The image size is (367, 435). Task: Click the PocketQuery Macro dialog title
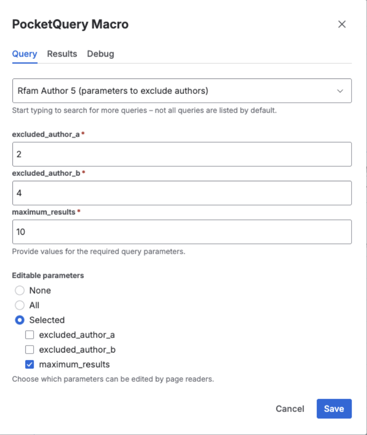71,24
